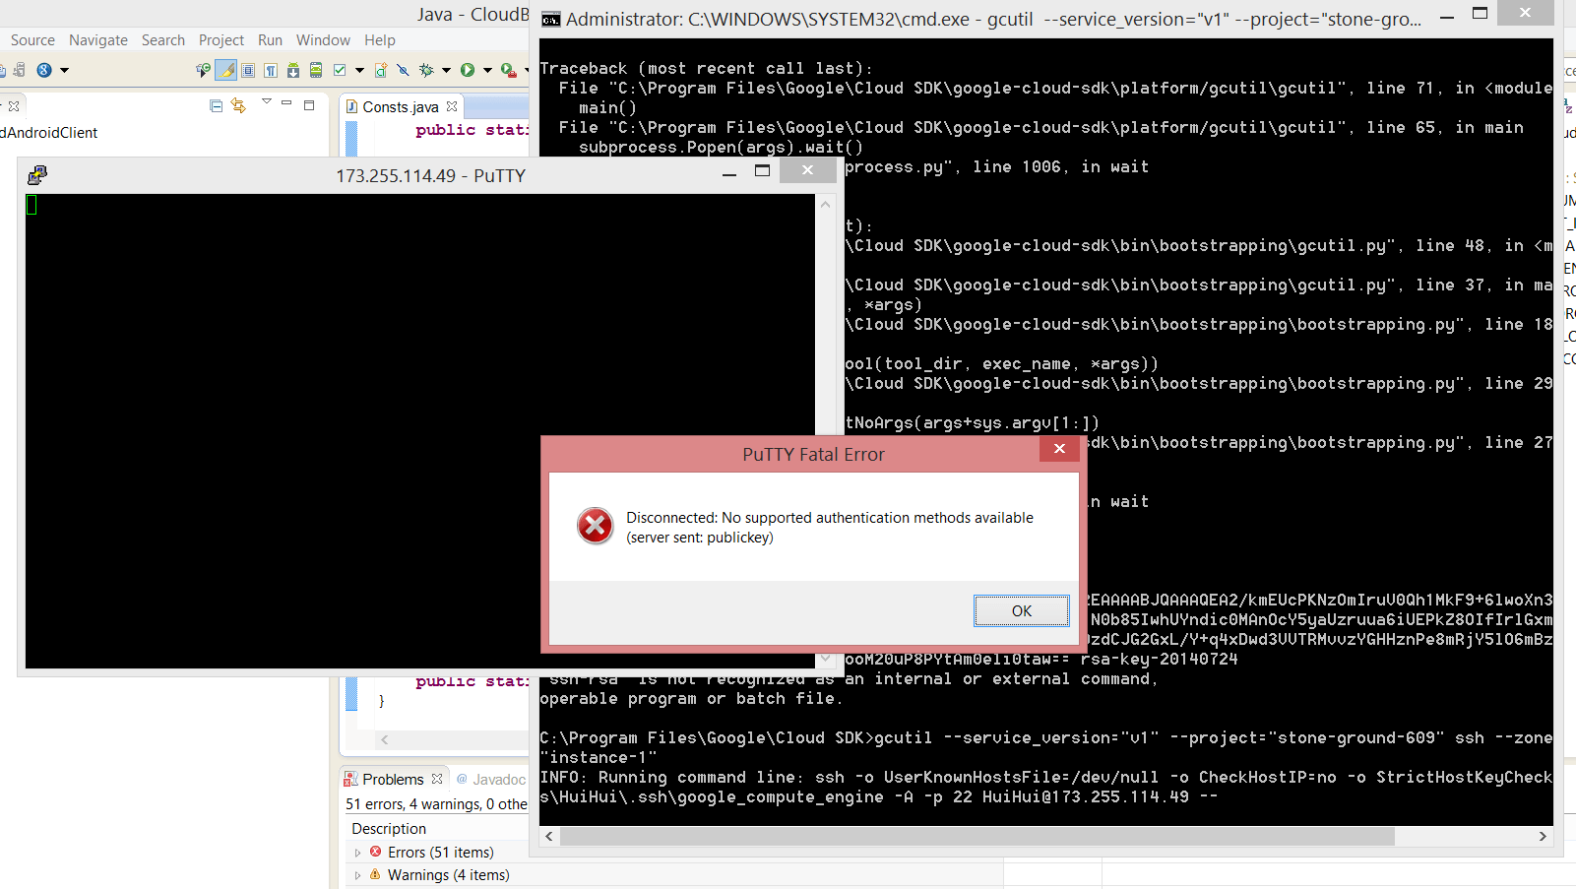Open the Navigate menu in Eclipse
This screenshot has height=889, width=1576.
(x=98, y=40)
